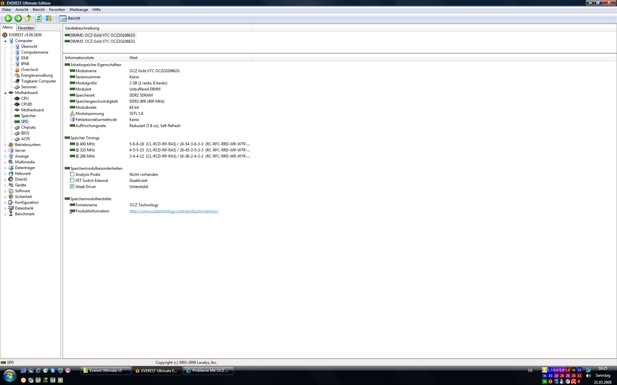Open the Werkzeuge menu
Viewport: 617px width, 385px height.
[78, 10]
